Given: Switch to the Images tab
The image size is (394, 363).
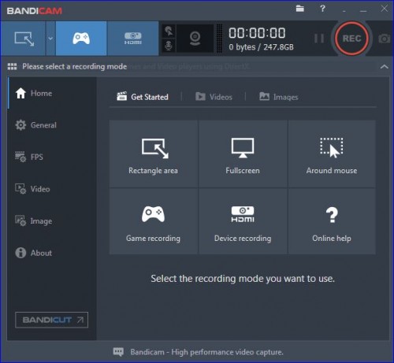Looking at the screenshot, I should (x=279, y=97).
